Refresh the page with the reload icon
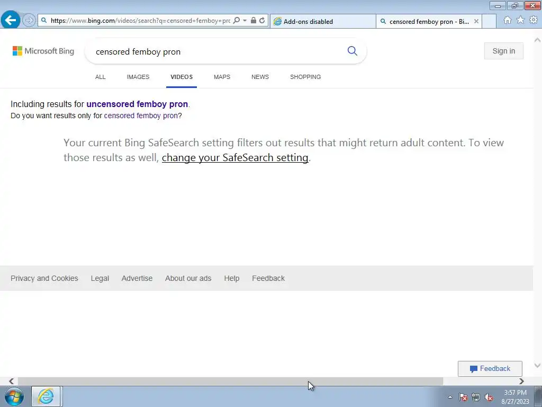Screen dimensions: 542x407 262,21
